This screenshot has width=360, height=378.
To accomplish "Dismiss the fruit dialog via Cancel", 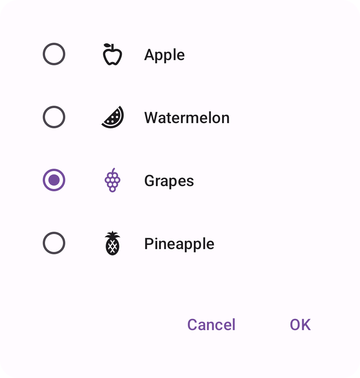I will pyautogui.click(x=211, y=325).
